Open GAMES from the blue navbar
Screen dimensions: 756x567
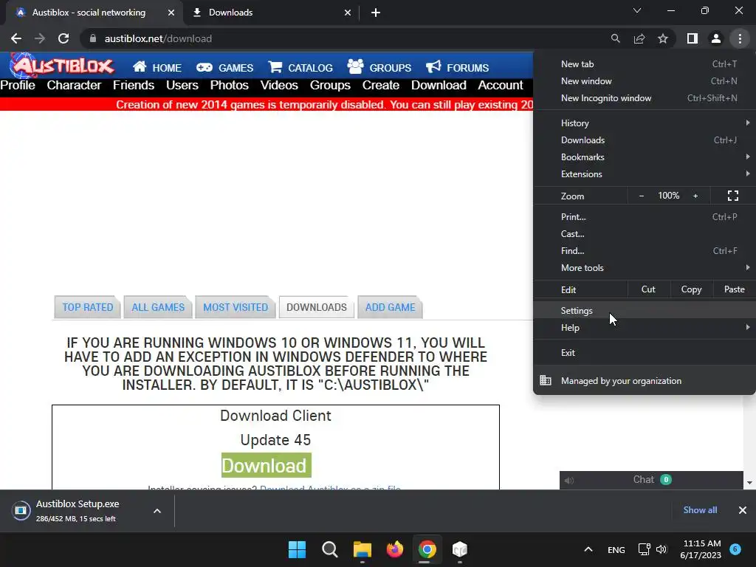click(x=224, y=67)
